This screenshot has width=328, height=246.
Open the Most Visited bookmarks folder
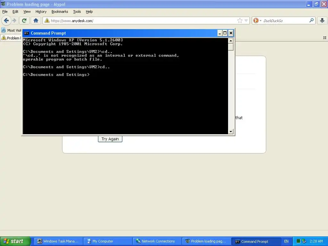tap(11, 30)
